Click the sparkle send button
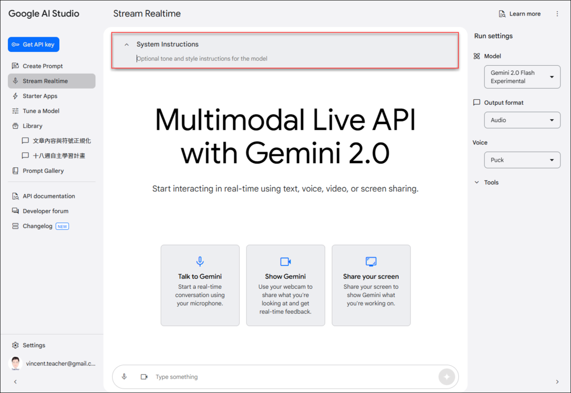The height and width of the screenshot is (393, 571). coord(447,377)
